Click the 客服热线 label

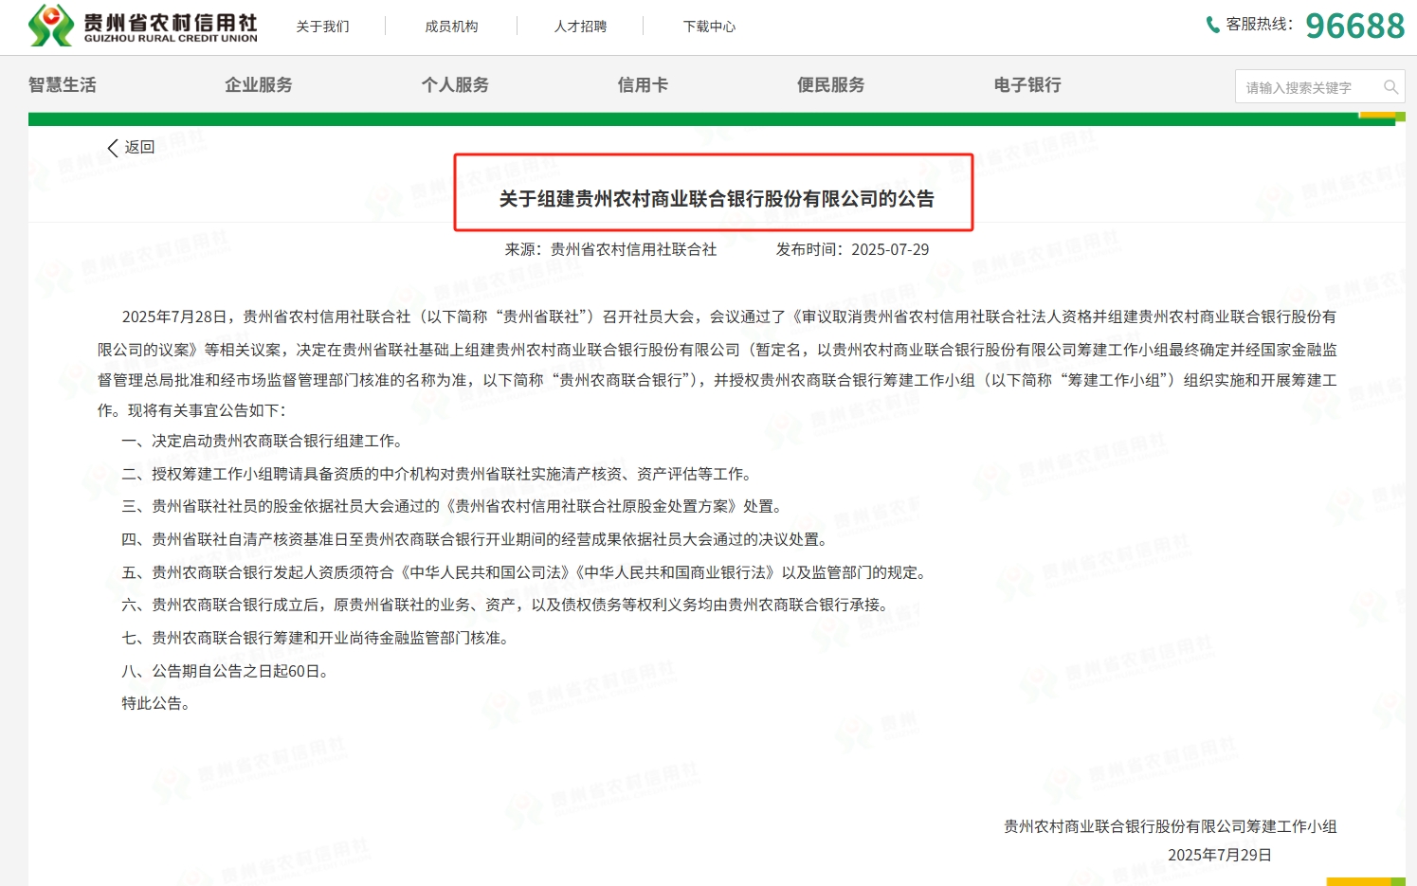(x=1259, y=25)
